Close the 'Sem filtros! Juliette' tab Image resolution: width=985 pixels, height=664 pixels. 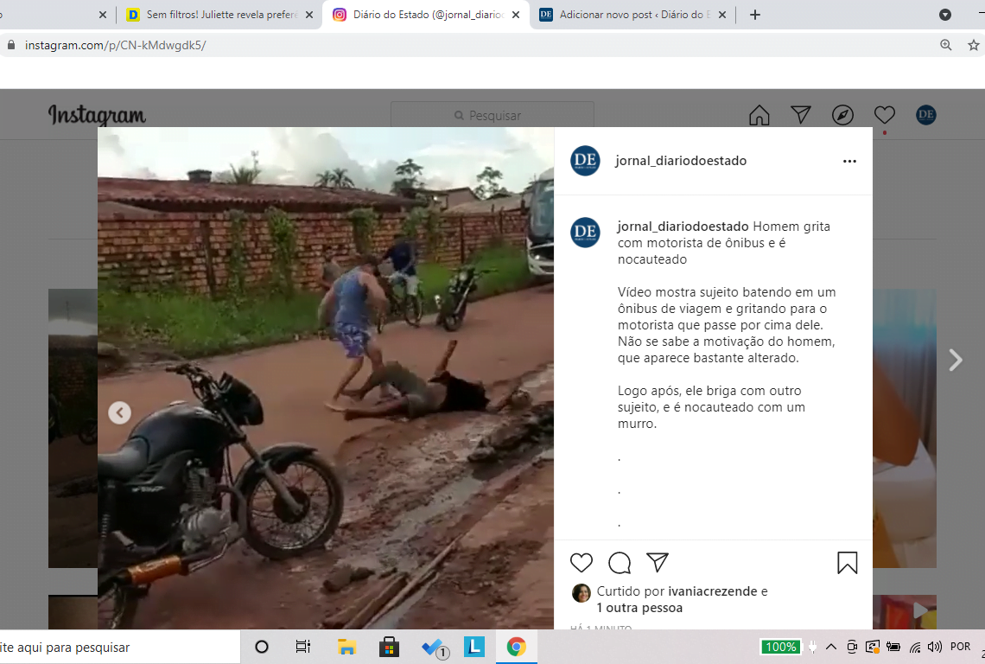pyautogui.click(x=309, y=15)
